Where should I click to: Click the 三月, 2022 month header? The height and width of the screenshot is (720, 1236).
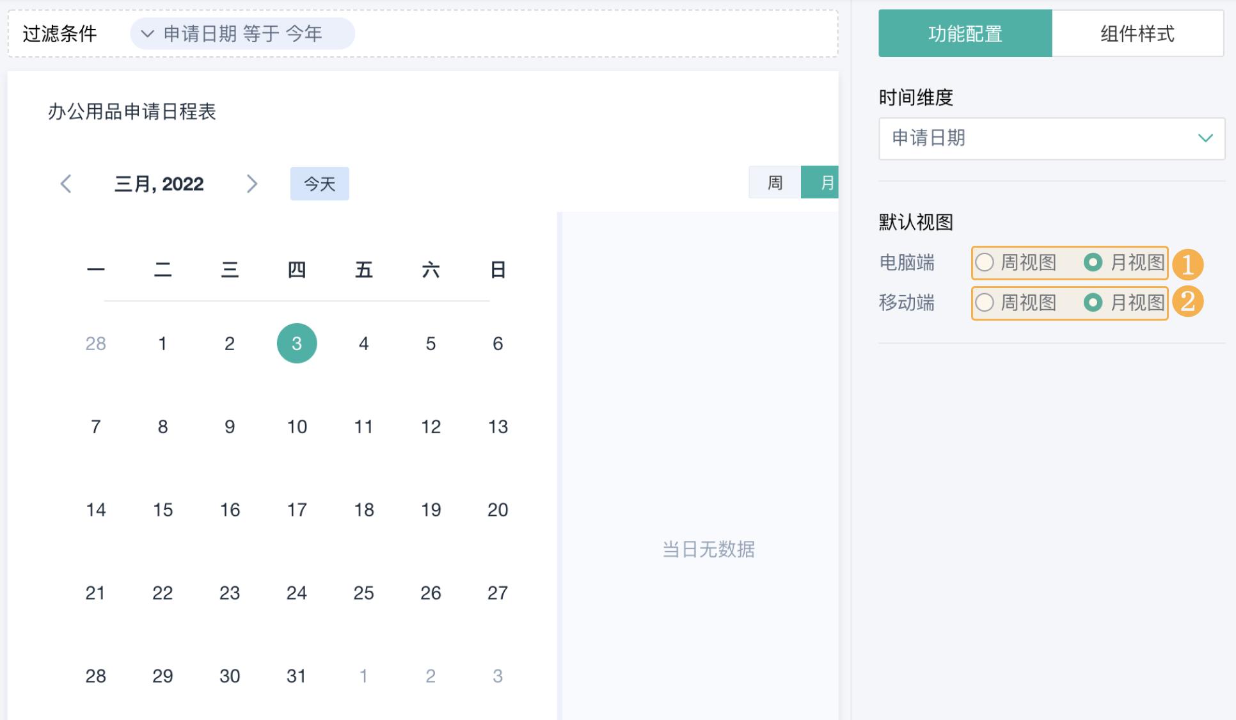pyautogui.click(x=159, y=184)
